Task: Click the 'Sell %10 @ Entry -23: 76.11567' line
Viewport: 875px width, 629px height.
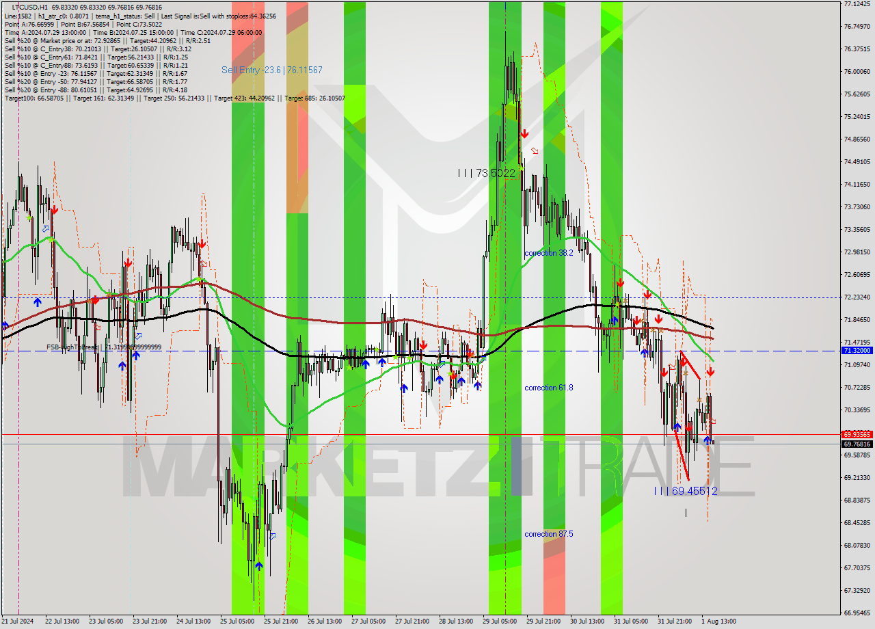Action: [x=96, y=73]
